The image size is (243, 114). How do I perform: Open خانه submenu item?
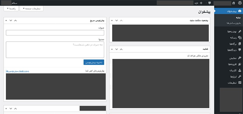pos(238,18)
